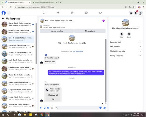Image resolution: width=146 pixels, height=117 pixels.
Task: Click the chat messages scrollbar
Action: 106,71
